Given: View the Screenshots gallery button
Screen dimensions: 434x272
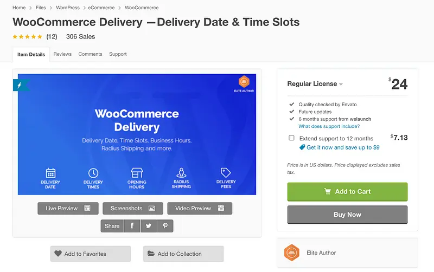Looking at the screenshot, I should click(132, 208).
